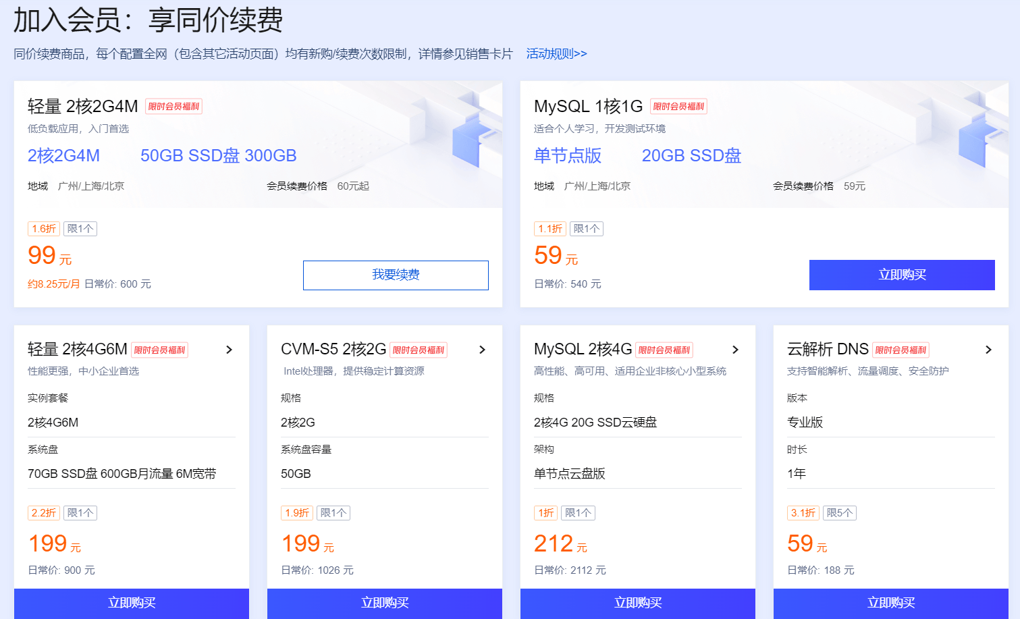Click 日常价: 2112 元 text
Screen dimensions: 1020x619
(x=570, y=570)
